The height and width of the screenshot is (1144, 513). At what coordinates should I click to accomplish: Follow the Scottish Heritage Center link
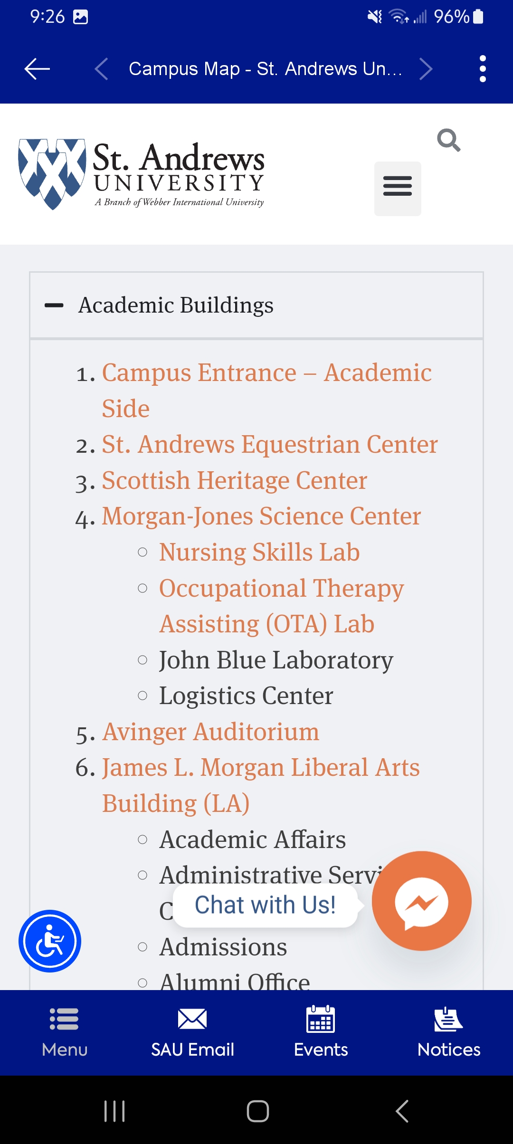(x=235, y=480)
